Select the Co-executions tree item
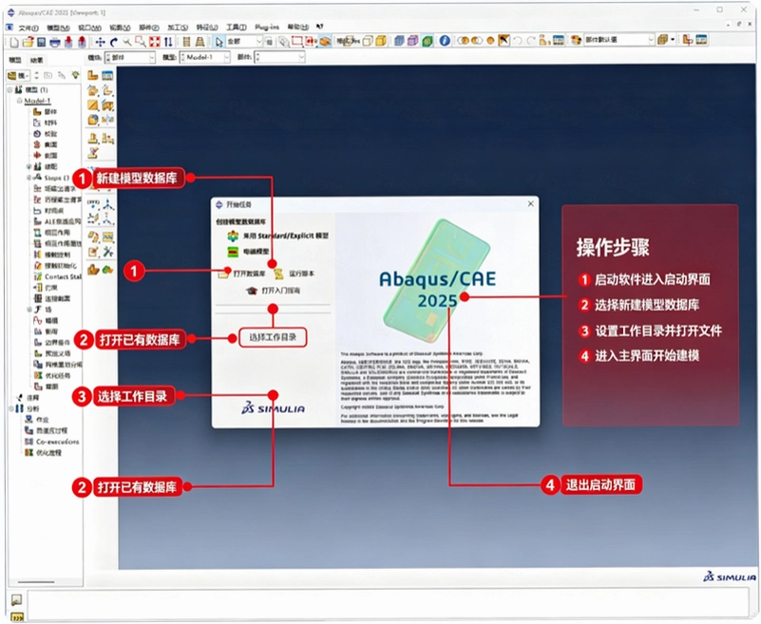 52,442
